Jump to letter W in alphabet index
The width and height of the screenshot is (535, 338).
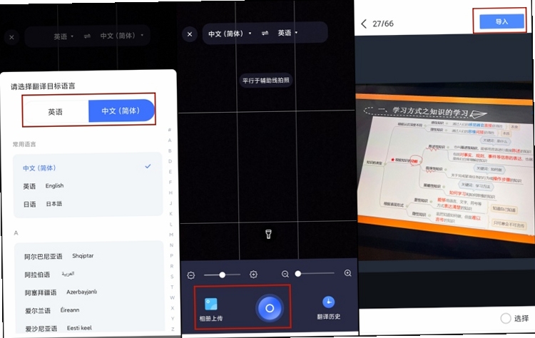pos(173,297)
